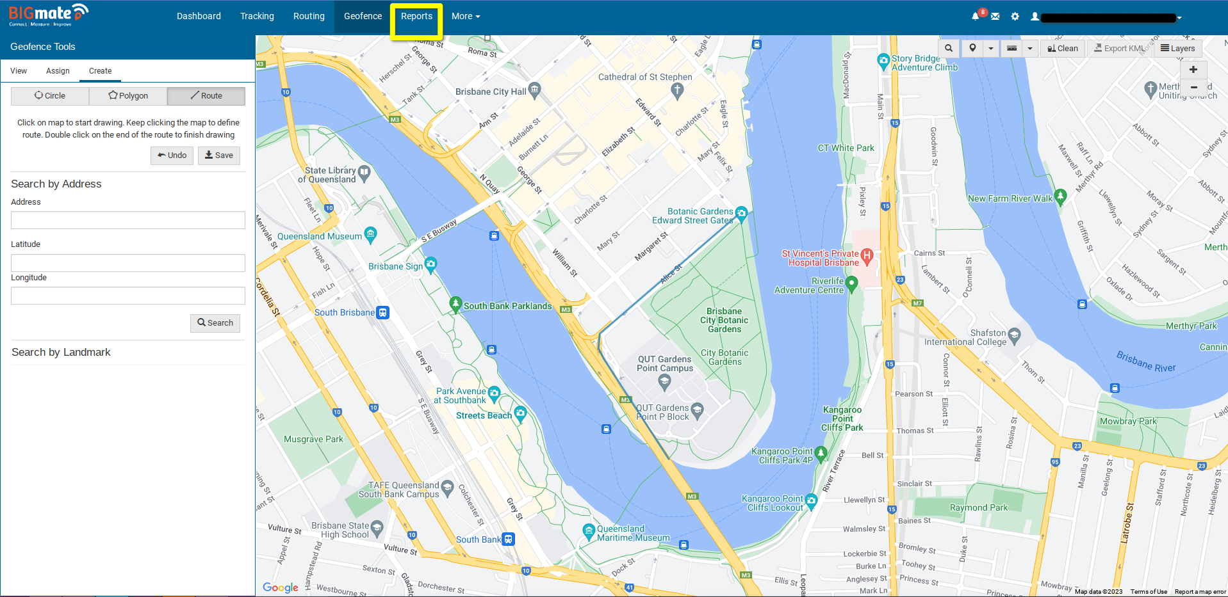The width and height of the screenshot is (1228, 597).
Task: Click the user profile icon
Action: pyautogui.click(x=1035, y=17)
